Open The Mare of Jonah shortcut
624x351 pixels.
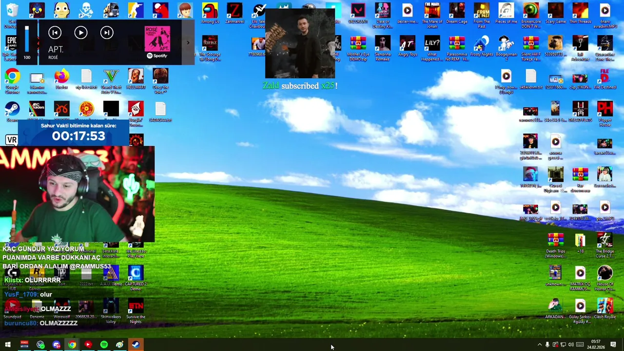pos(432,16)
